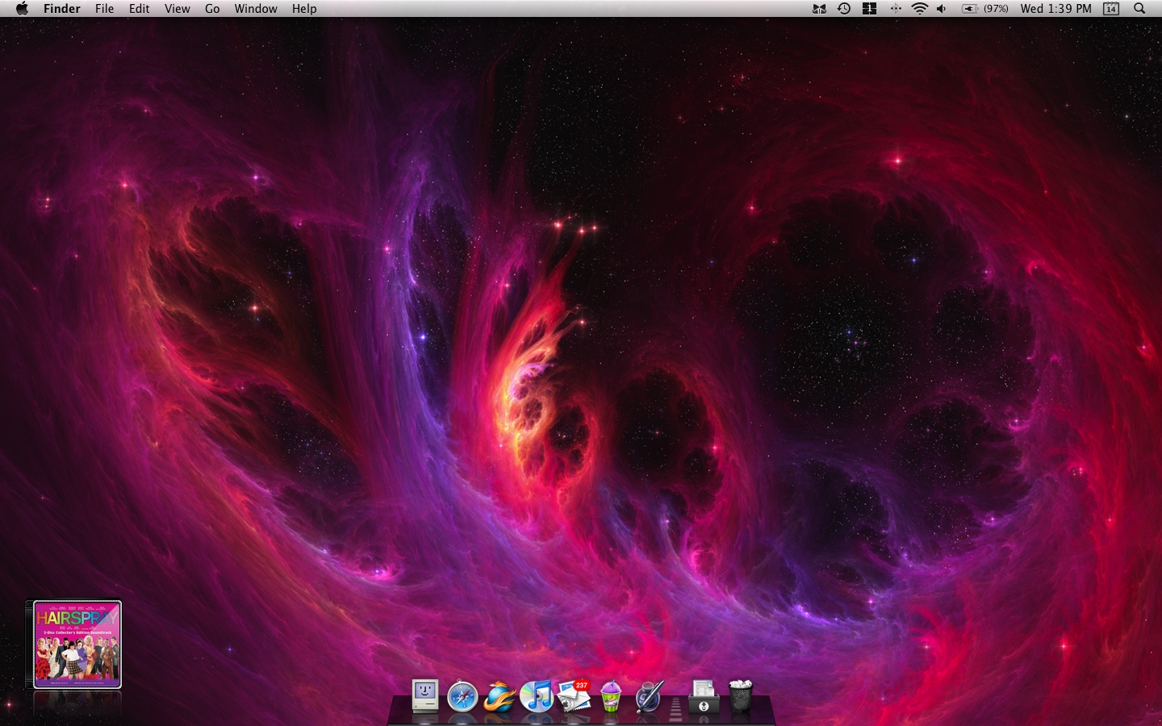Image resolution: width=1162 pixels, height=726 pixels.
Task: Click the clock showing Wed 1:39 PM
Action: click(x=1055, y=9)
